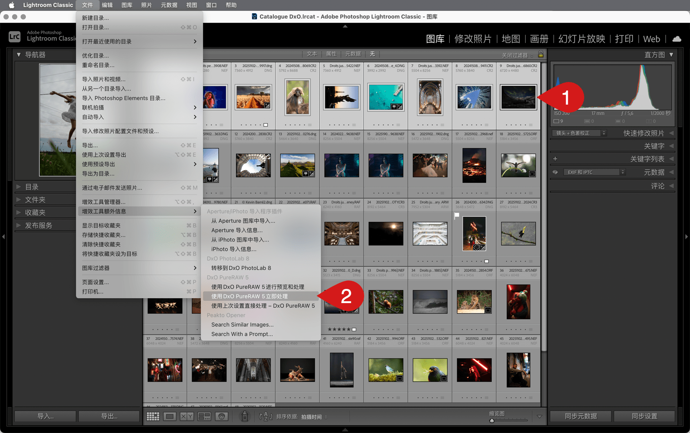
Task: Select the Metadata filter tab
Action: 353,54
